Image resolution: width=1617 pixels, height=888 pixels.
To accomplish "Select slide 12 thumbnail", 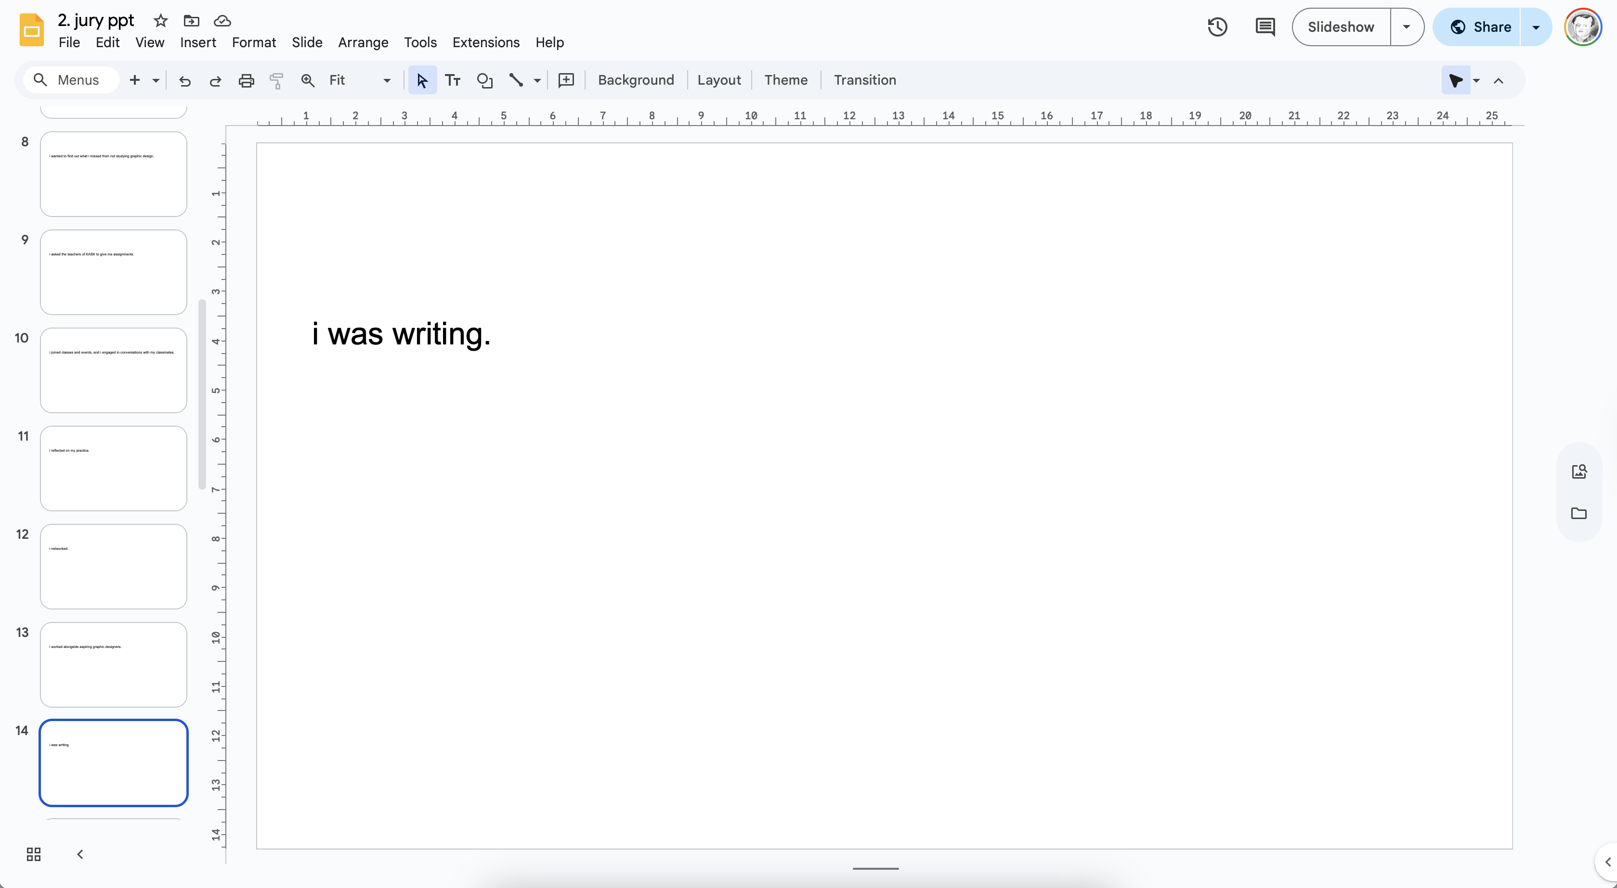I will pos(114,566).
